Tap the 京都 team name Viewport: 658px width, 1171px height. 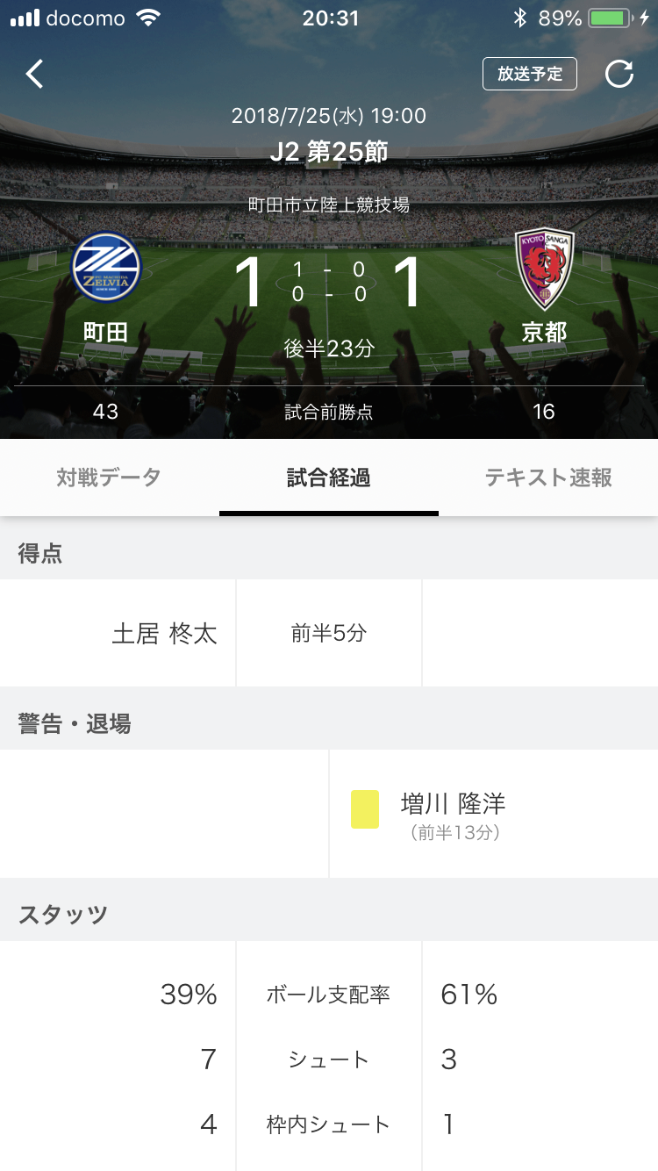[x=544, y=332]
